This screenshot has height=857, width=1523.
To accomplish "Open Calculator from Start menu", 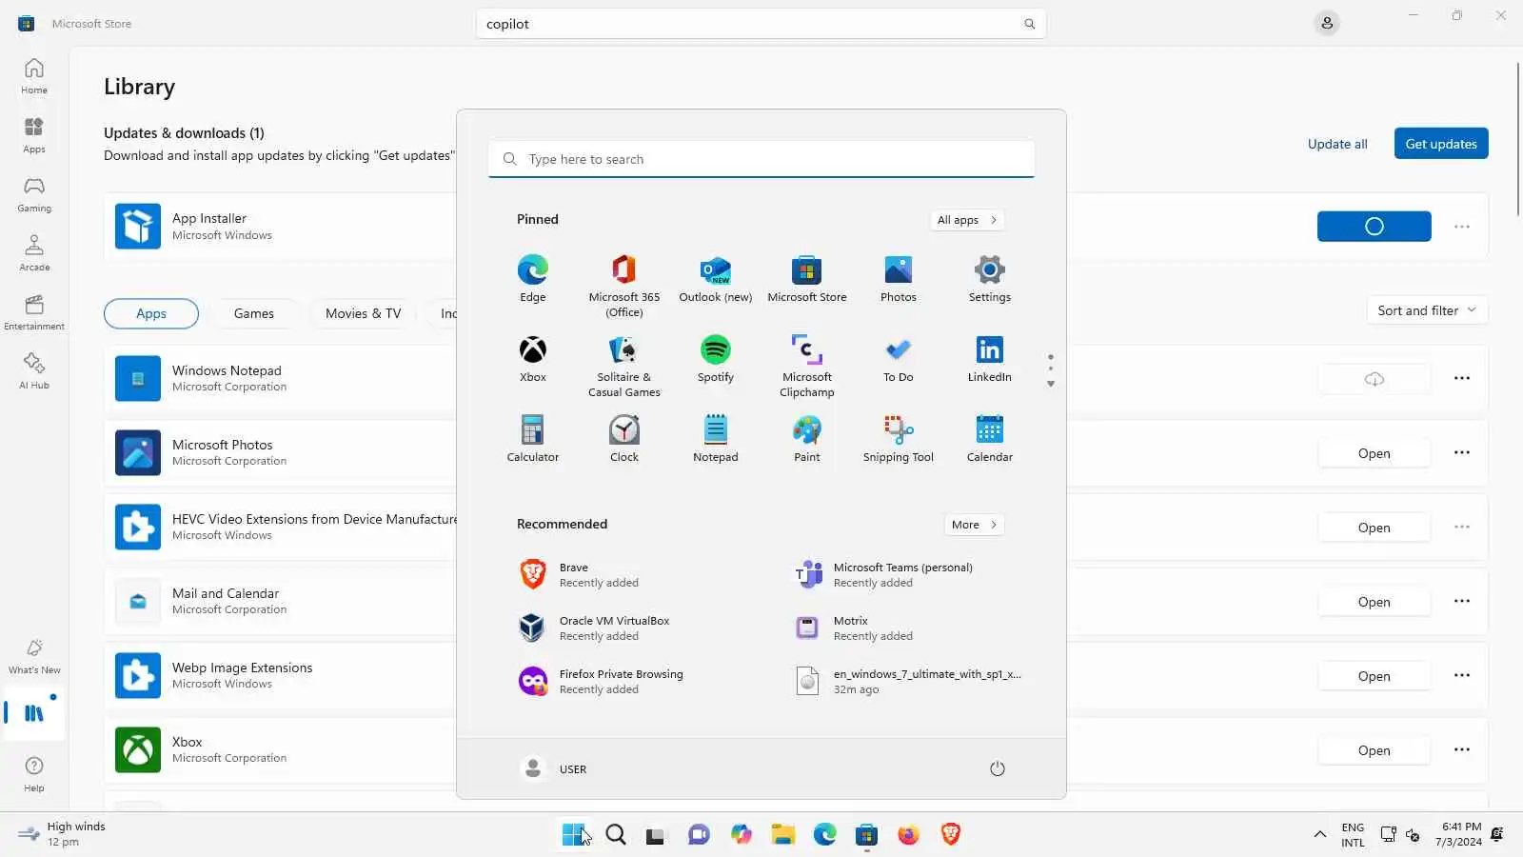I will tap(533, 439).
